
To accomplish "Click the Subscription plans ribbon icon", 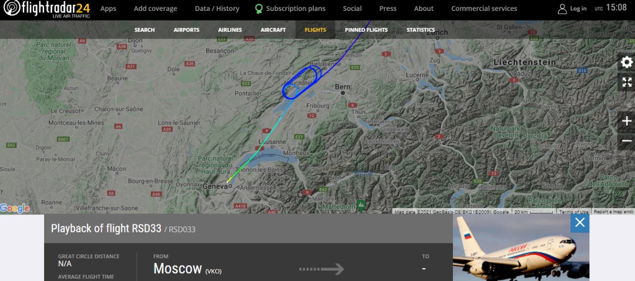I will 258,9.
